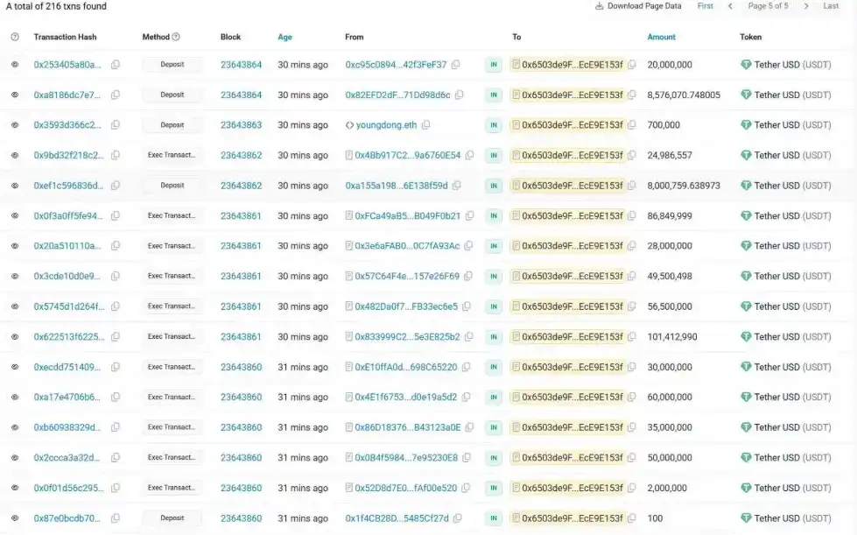This screenshot has width=857, height=535.
Task: Go to previous page using left chevron
Action: [x=730, y=6]
